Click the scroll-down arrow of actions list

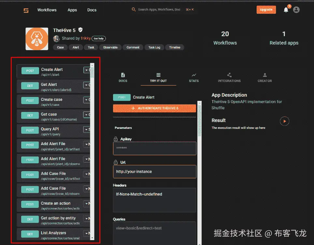[x=92, y=238]
